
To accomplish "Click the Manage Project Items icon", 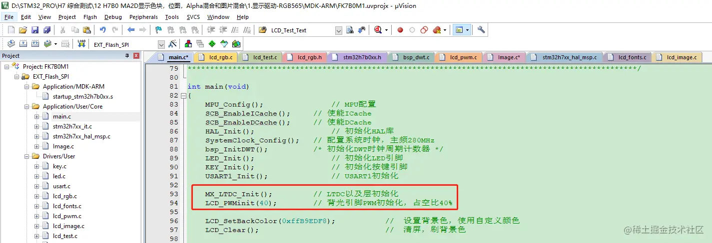I will (188, 44).
